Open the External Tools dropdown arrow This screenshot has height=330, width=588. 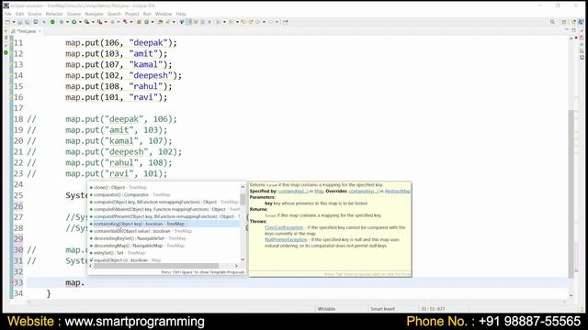106,22
